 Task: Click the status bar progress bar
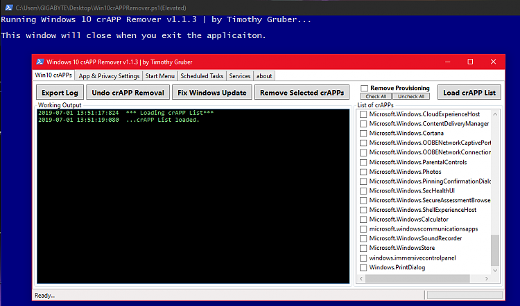click(x=465, y=295)
